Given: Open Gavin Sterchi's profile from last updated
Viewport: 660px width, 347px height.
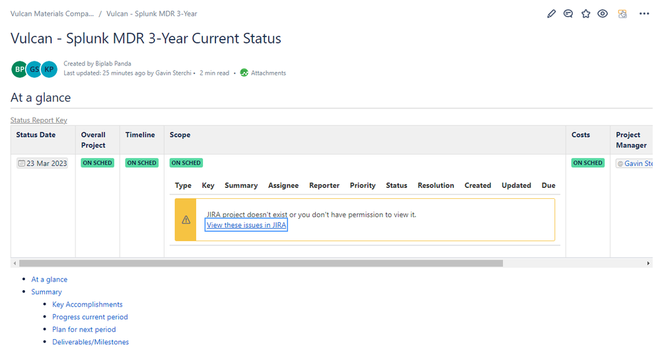Looking at the screenshot, I should click(x=173, y=73).
